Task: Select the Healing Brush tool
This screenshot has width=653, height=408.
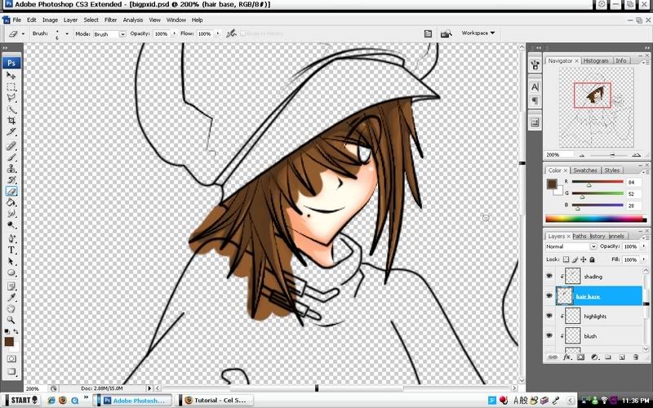Action: 11,146
